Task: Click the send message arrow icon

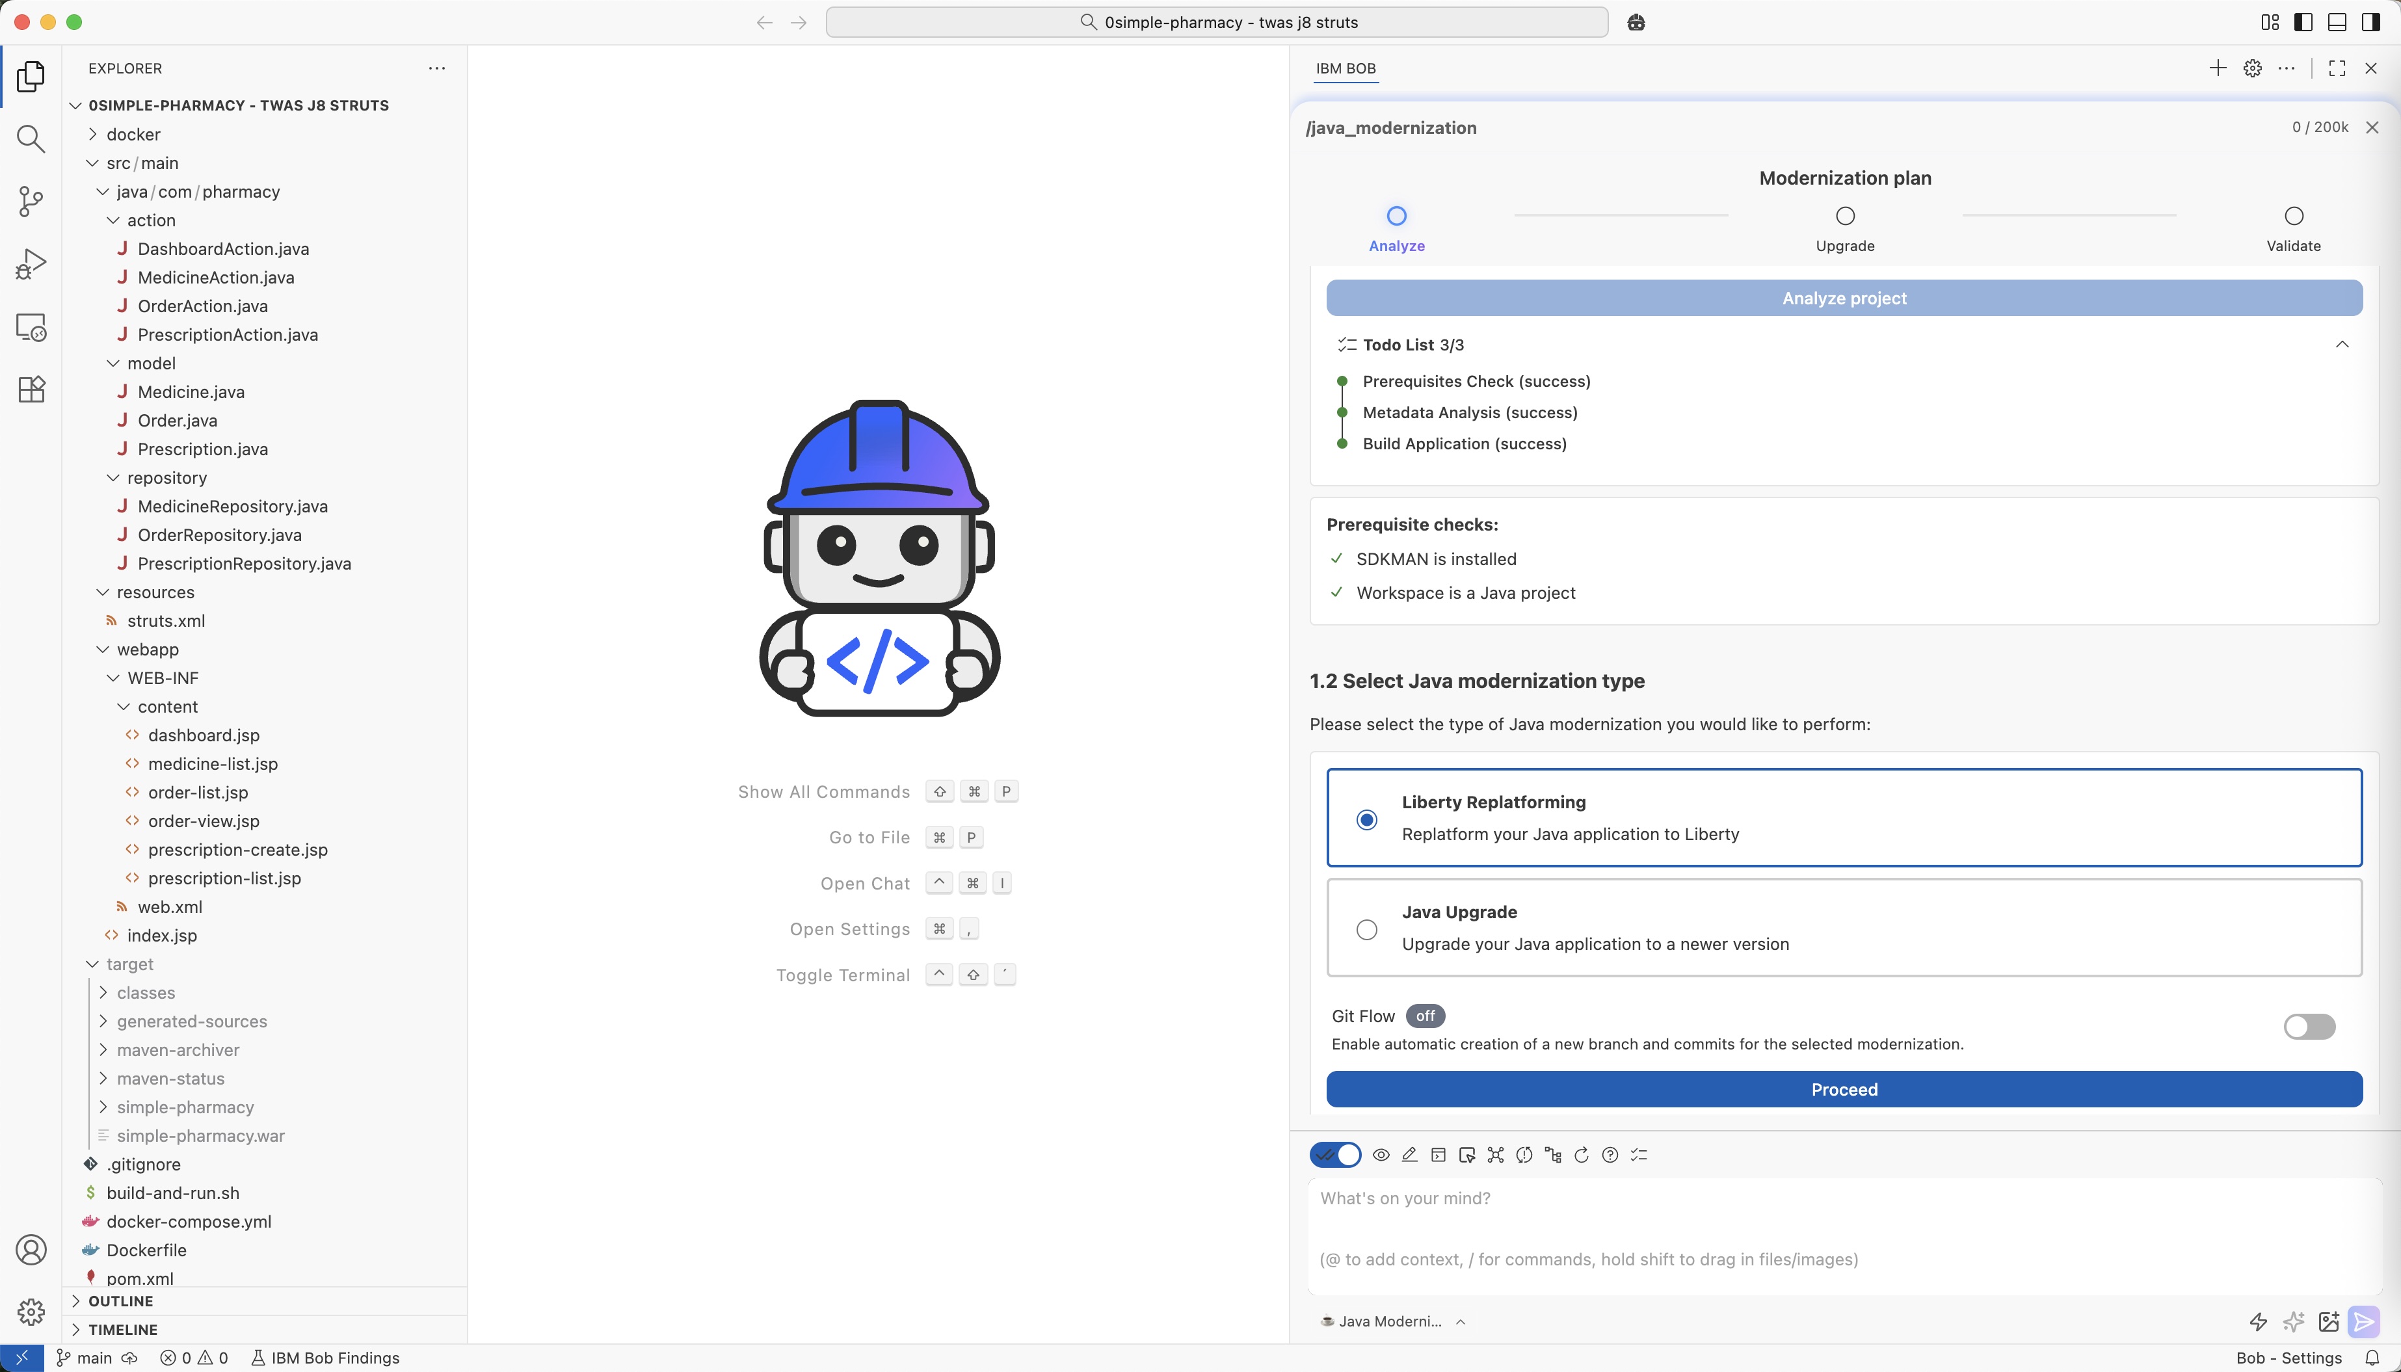Action: [x=2363, y=1321]
